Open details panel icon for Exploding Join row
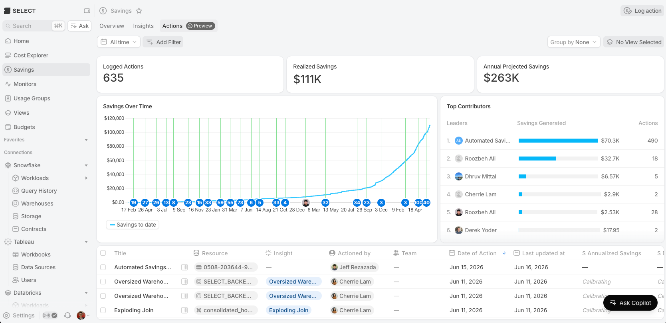Viewport: 666px width, 323px height. [x=184, y=310]
